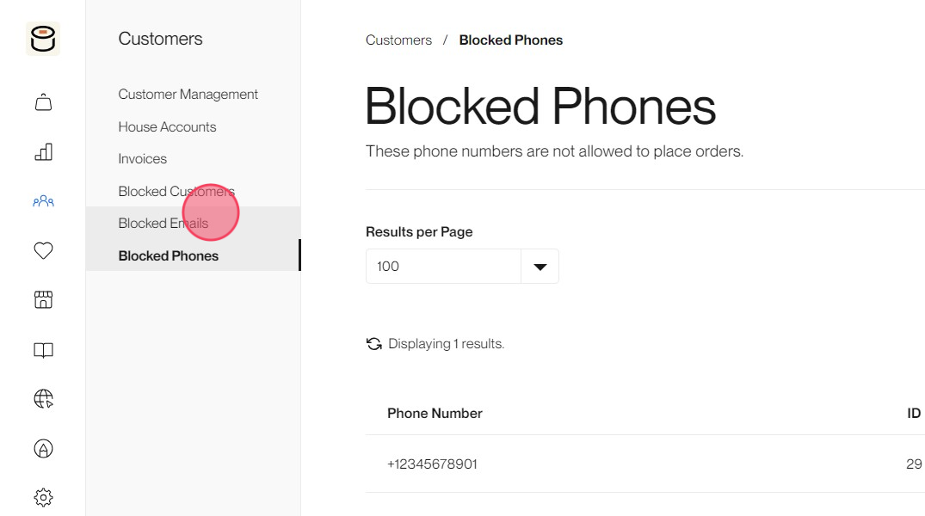
Task: Open the storefront icon in sidebar
Action: click(43, 299)
